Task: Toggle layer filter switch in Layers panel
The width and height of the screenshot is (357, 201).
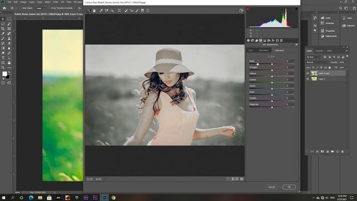Action: pyautogui.click(x=347, y=56)
